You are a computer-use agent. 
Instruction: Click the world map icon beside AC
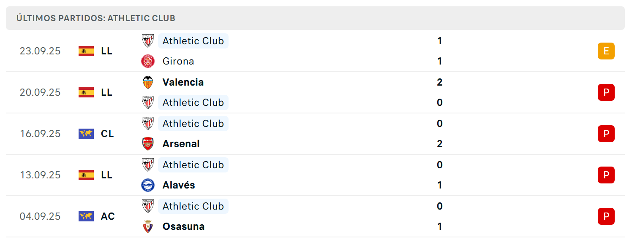click(86, 216)
